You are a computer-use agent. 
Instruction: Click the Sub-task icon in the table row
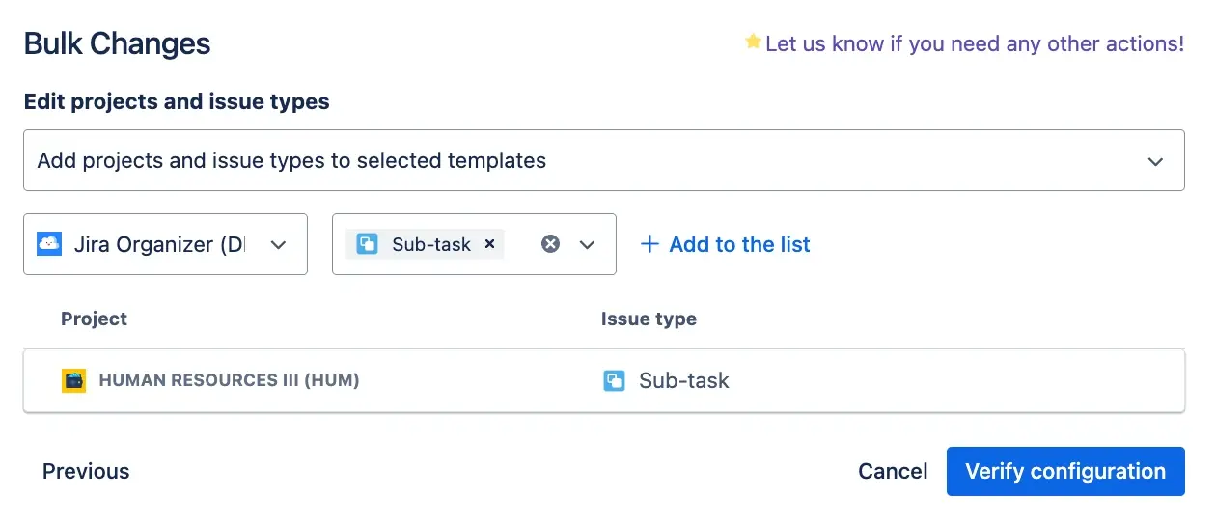(614, 380)
